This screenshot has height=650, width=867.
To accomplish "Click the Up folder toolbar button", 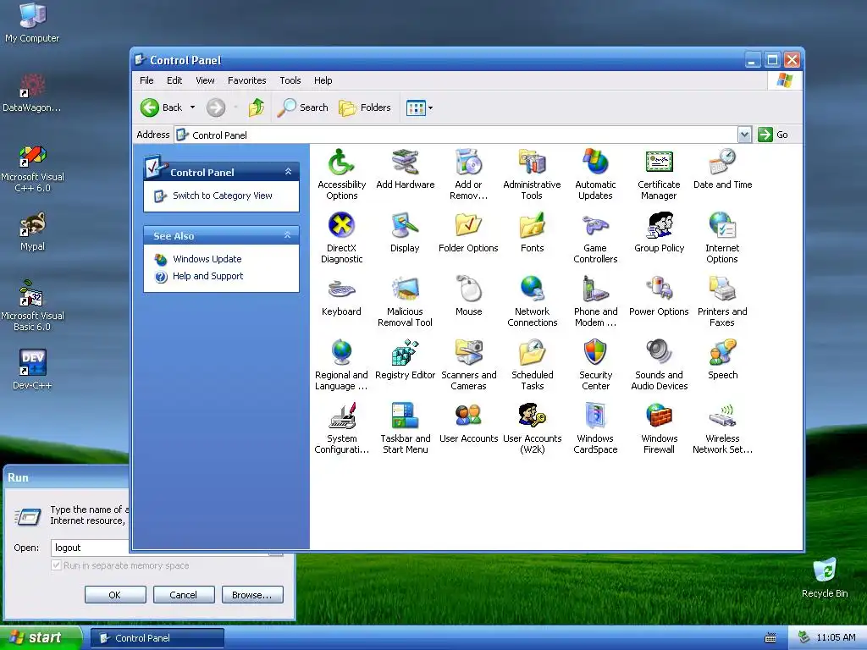I will (256, 107).
